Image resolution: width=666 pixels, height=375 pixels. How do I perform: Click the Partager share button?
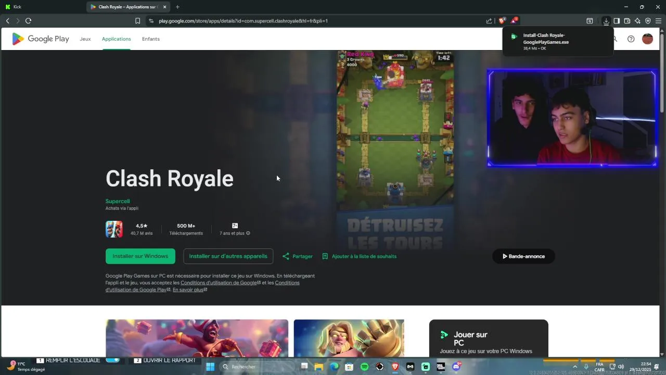pos(298,256)
